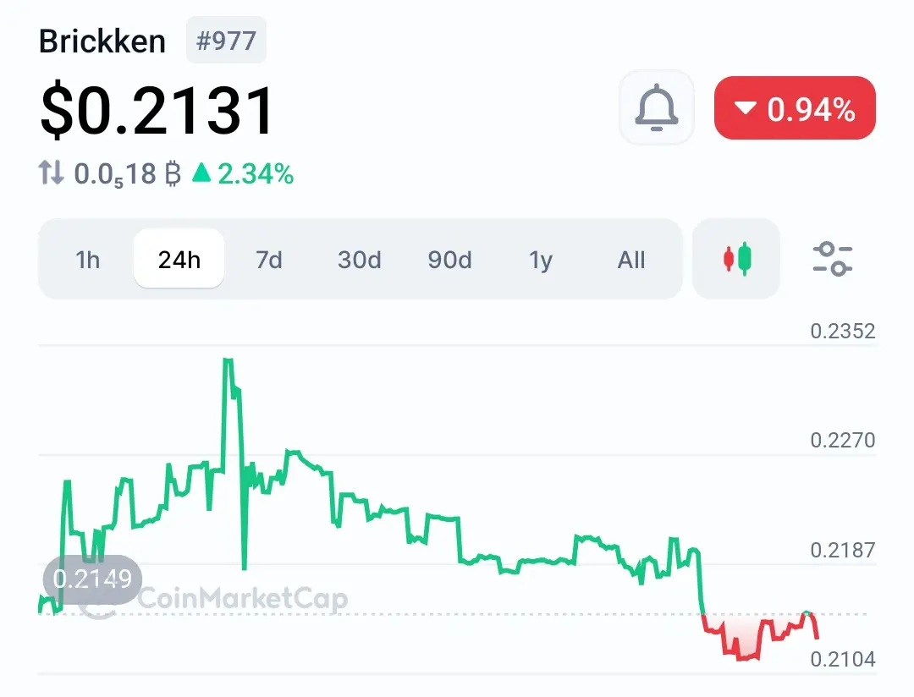
Task: Tap the Bitcoin symbol next to 0.0₅18
Action: (x=173, y=173)
